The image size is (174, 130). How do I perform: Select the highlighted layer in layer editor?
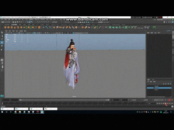click(159, 88)
